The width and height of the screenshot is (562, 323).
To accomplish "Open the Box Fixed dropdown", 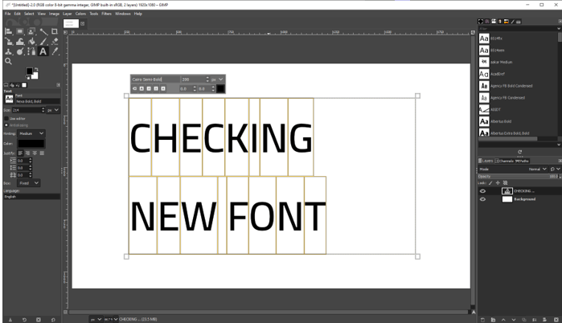I will pos(30,183).
